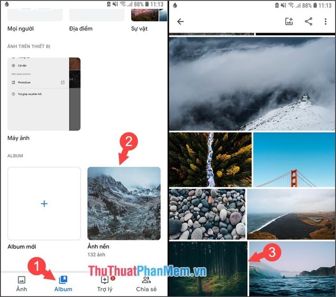This screenshot has height=297, width=336.
Task: Open the Ảnh tab
Action: pyautogui.click(x=22, y=284)
